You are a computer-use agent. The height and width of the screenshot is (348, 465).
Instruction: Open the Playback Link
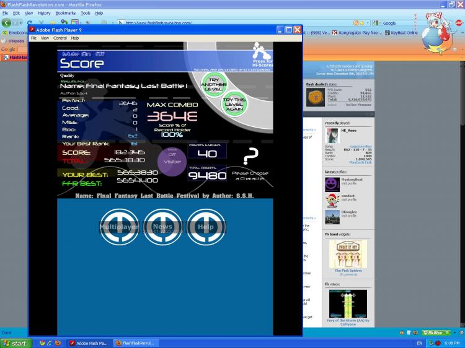click(360, 162)
